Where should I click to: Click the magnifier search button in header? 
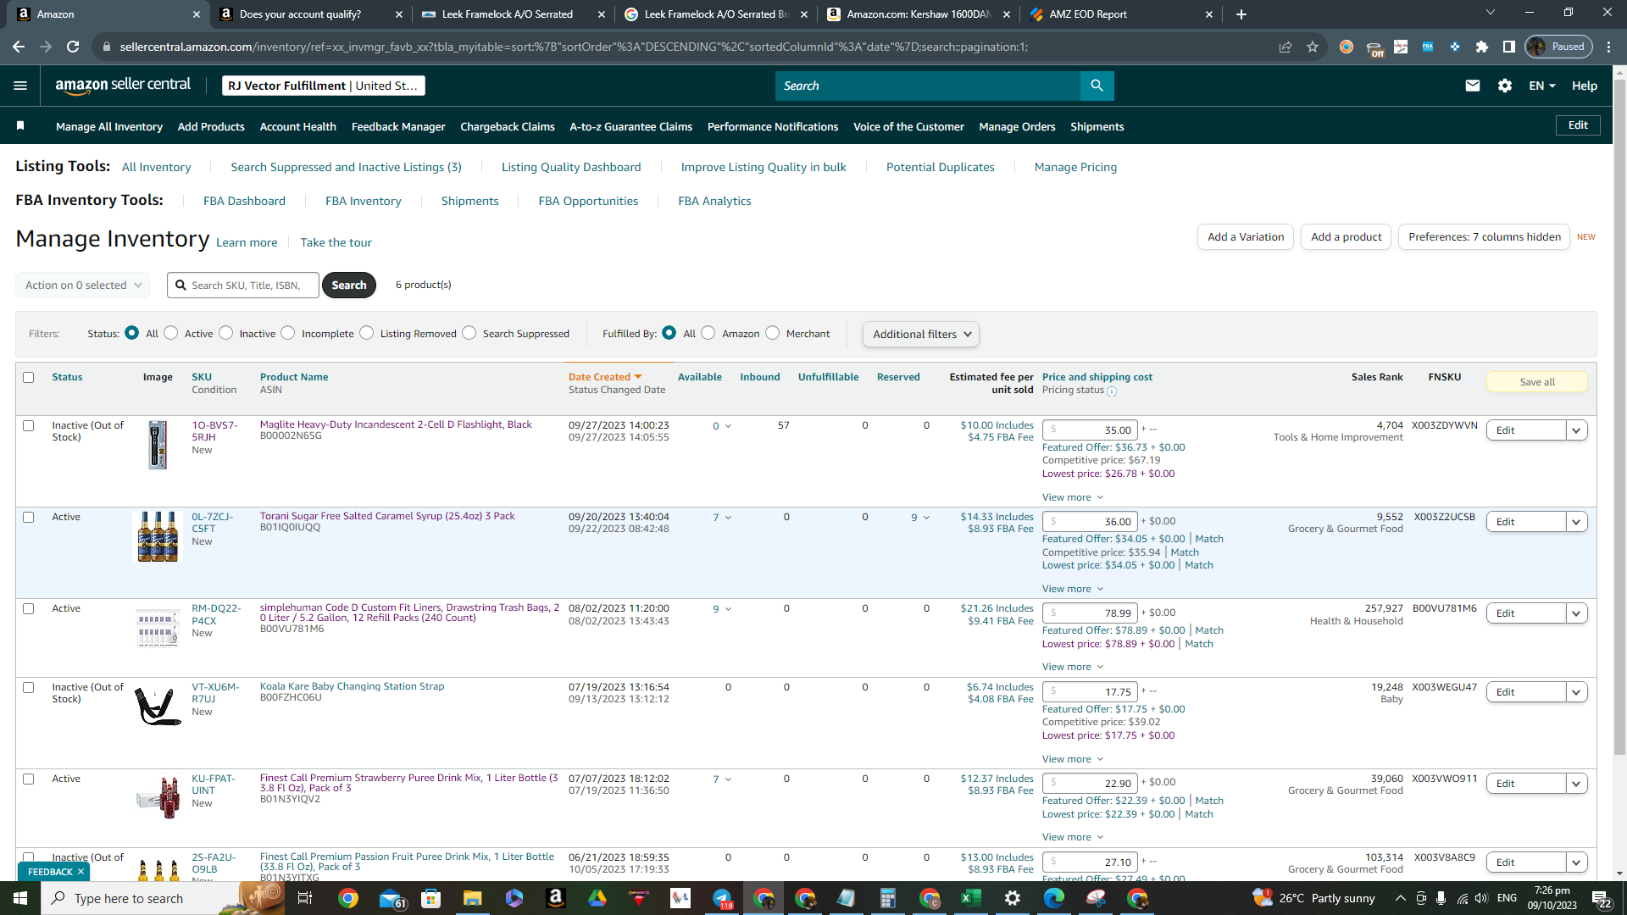pyautogui.click(x=1097, y=86)
